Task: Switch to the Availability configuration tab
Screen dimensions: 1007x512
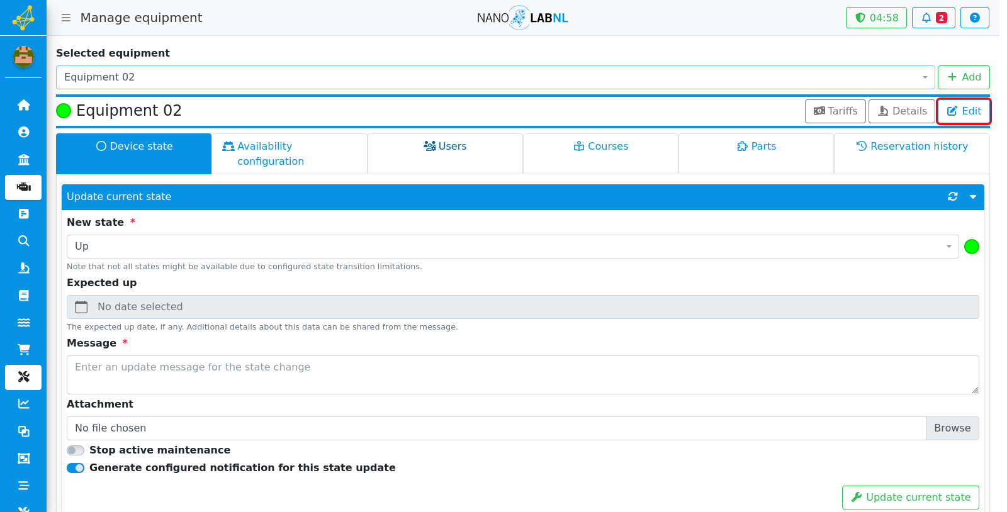Action: tap(290, 153)
